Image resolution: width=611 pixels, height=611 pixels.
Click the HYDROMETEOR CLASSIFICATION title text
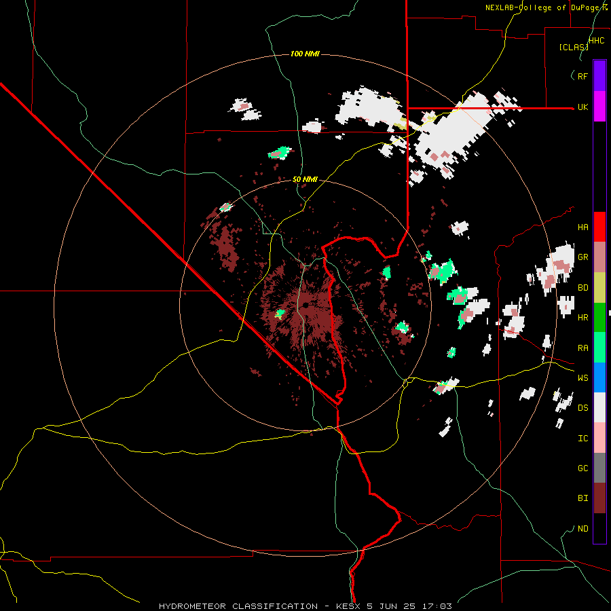click(x=238, y=606)
